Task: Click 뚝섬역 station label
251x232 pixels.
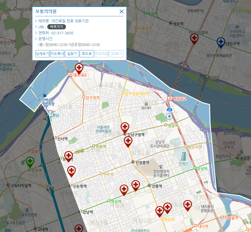Action: [152, 14]
